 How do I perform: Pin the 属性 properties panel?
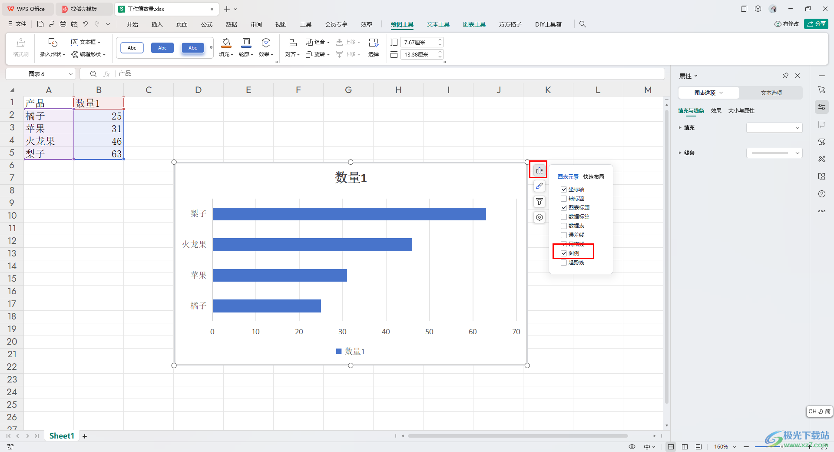click(x=785, y=76)
